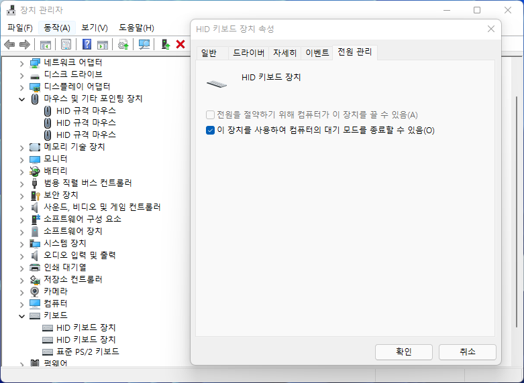This screenshot has width=524, height=383.
Task: Expand the 디스플레이 어댑터 node chevron
Action: (21, 88)
